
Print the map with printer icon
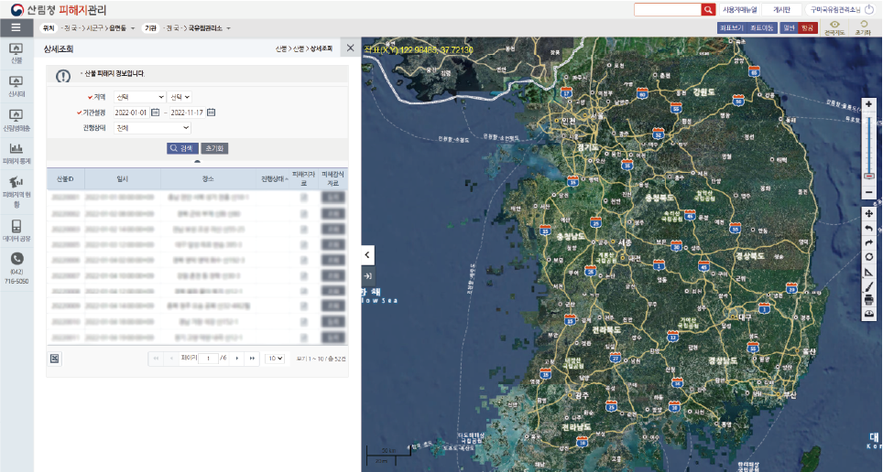(869, 300)
